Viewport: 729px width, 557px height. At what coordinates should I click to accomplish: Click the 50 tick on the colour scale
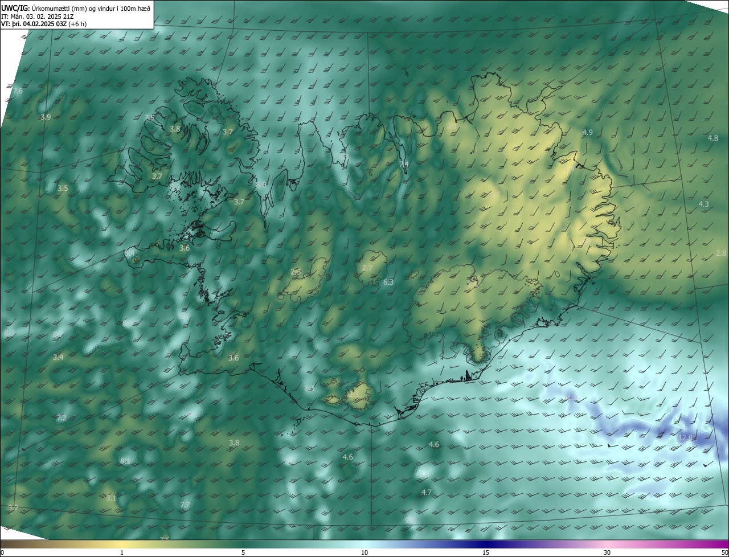[x=724, y=552]
